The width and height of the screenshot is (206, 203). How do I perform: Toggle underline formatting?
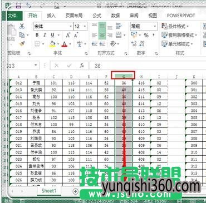tap(53, 35)
